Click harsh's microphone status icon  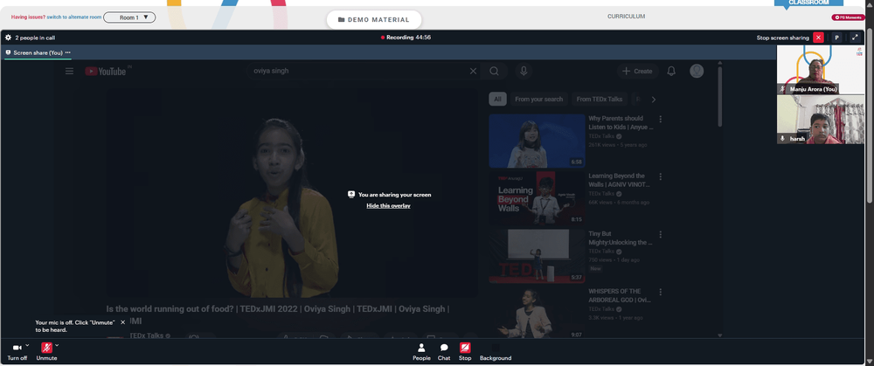782,138
